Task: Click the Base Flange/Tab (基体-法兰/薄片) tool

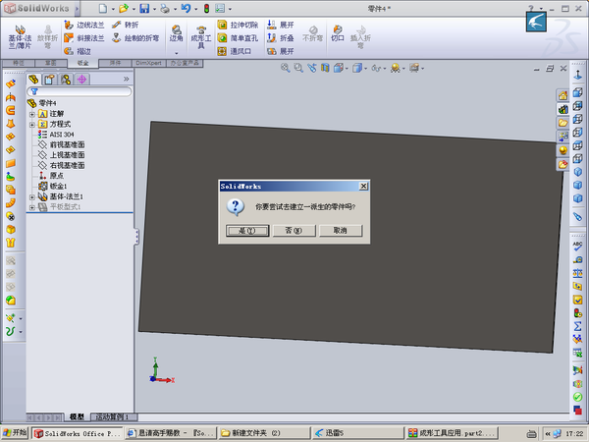Action: point(20,37)
